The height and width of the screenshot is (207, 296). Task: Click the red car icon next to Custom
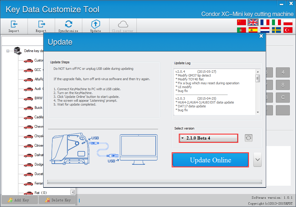(x=28, y=61)
